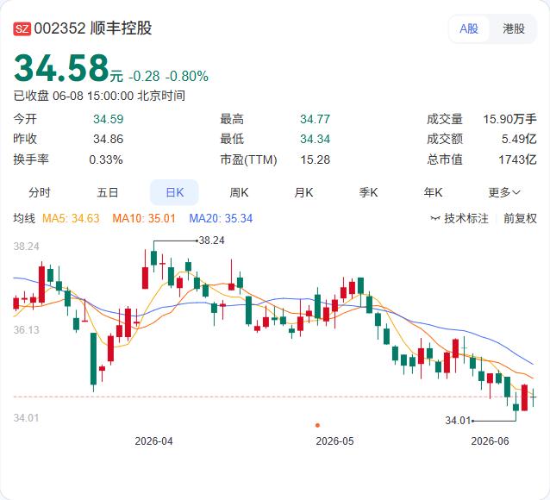Click the 已收盘 06-08 15:00:00 timestamp
Viewport: 550px width, 500px height.
pyautogui.click(x=99, y=96)
